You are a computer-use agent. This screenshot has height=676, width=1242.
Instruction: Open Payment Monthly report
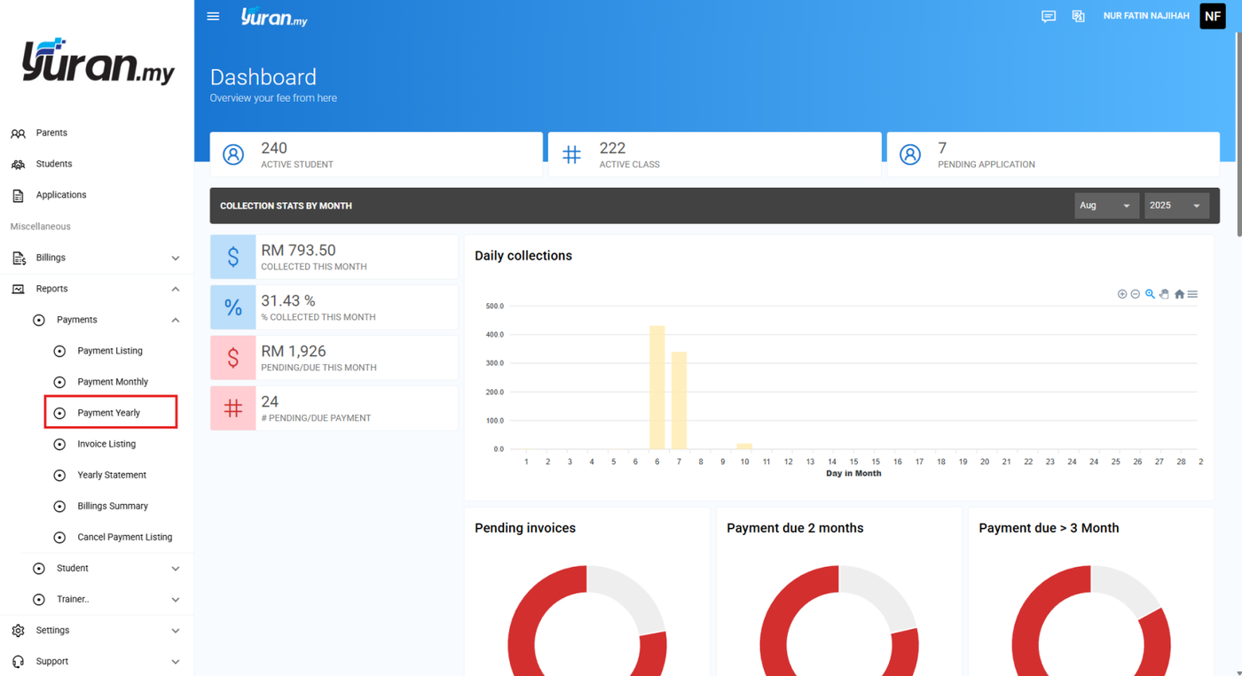[113, 382]
